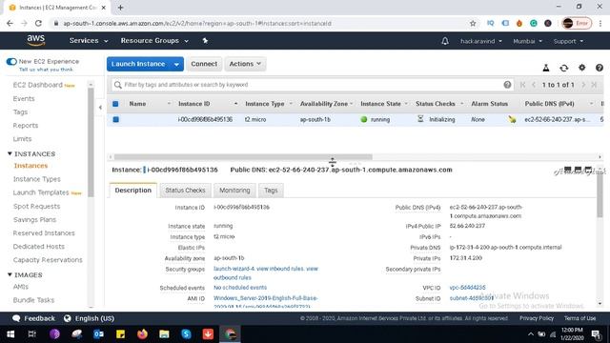Open the Windows notification center

596,334
